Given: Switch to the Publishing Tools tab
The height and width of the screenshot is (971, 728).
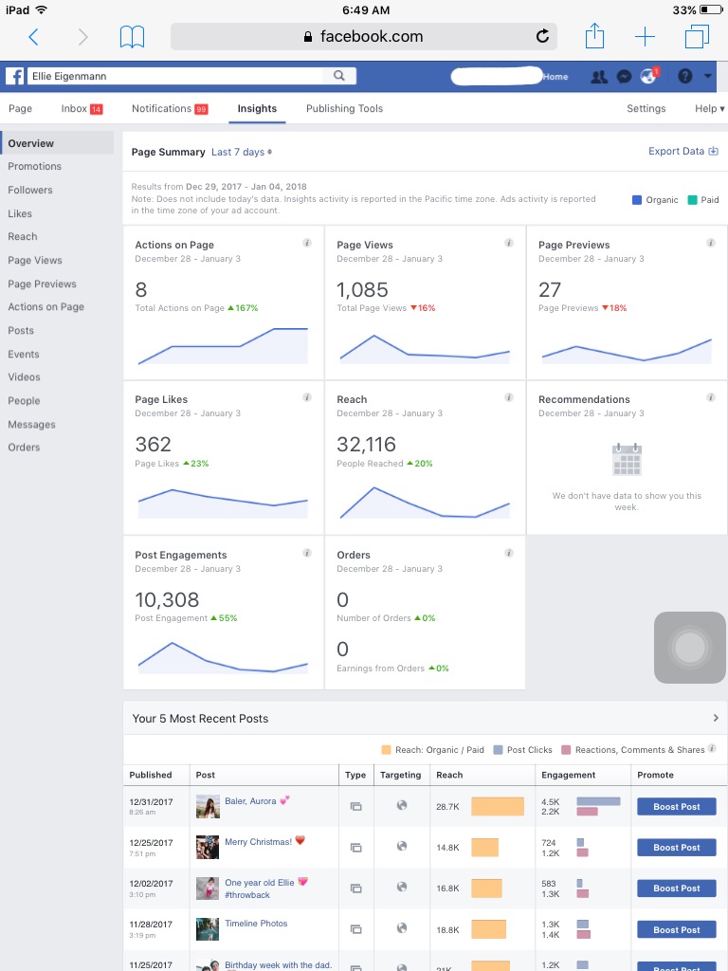Looking at the screenshot, I should coord(344,108).
